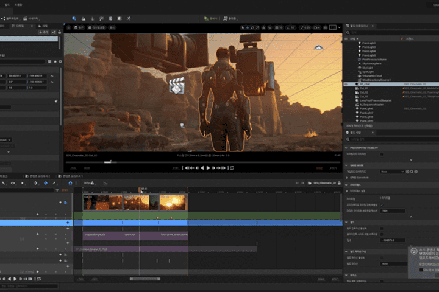The image size is (439, 292).
Task: Click Sequencer wrench actions icon
Action: 4,183
